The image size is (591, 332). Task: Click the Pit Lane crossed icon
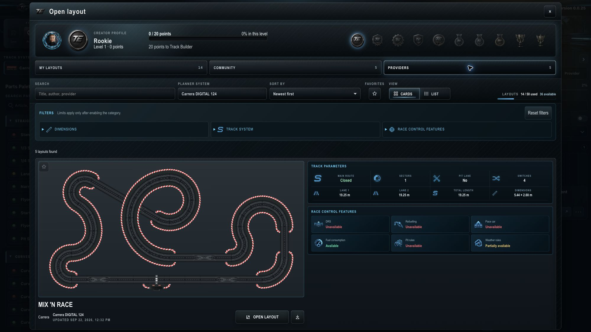pos(437,179)
